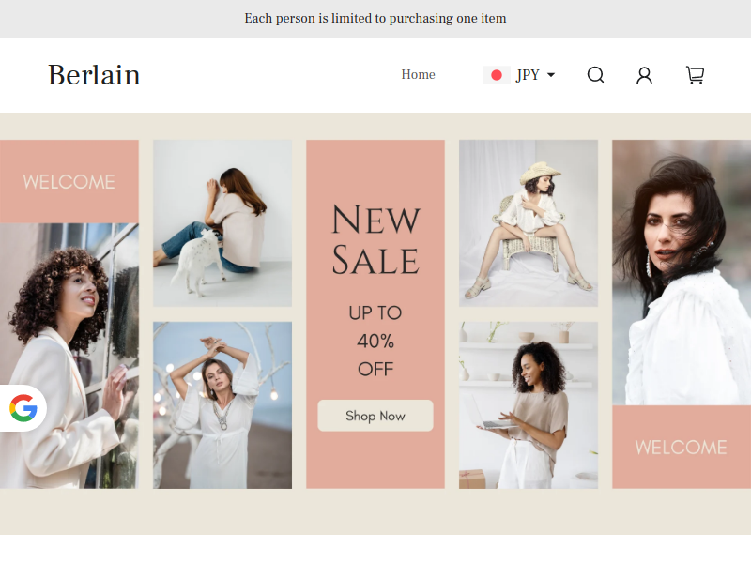Viewport: 751px width, 563px height.
Task: Click the New Sale banner heading
Action: (376, 239)
